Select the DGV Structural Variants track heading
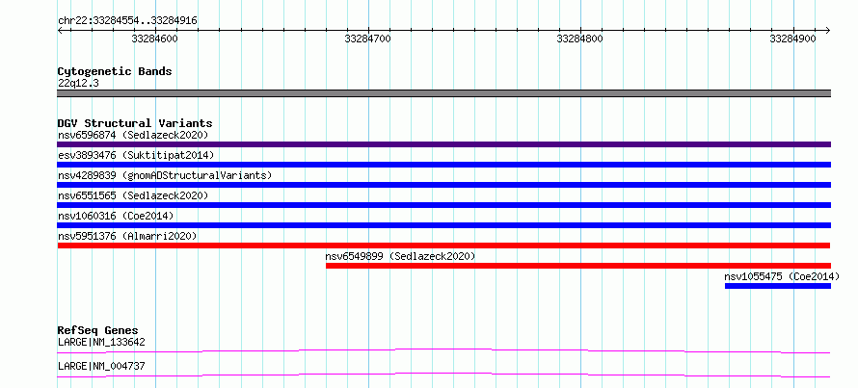This screenshot has width=858, height=388. click(135, 123)
